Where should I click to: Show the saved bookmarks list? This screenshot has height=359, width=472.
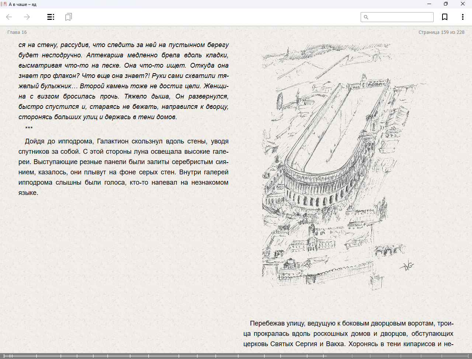tap(68, 17)
